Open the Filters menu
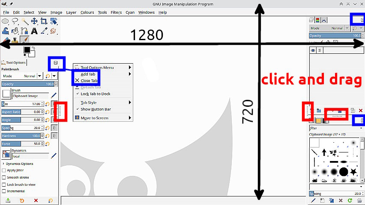This screenshot has height=205, width=365. coord(116,12)
